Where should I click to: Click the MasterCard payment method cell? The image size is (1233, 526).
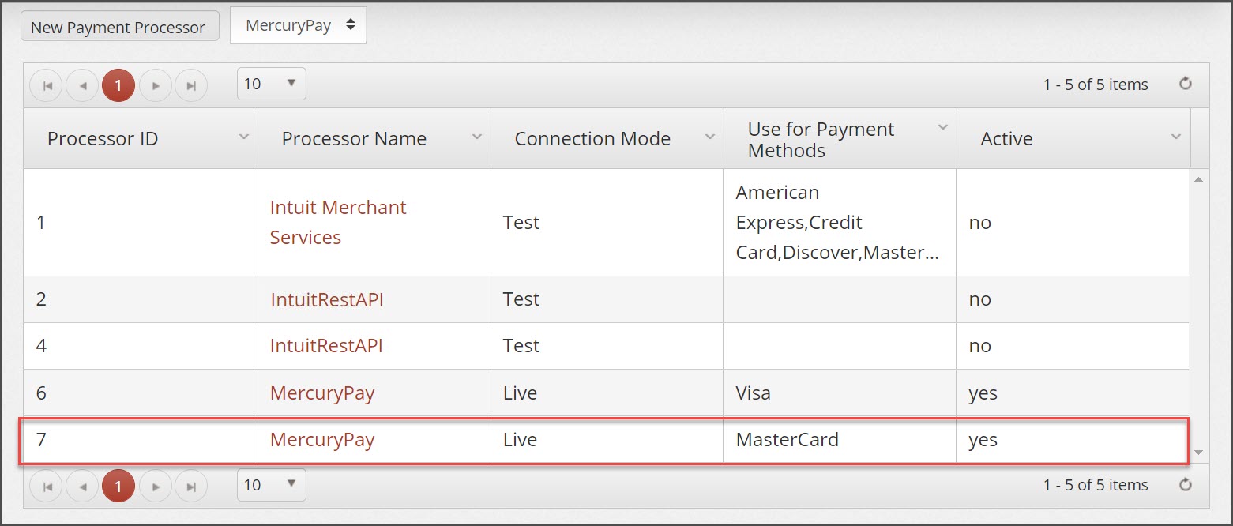coord(840,440)
